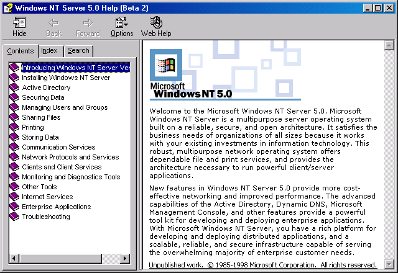Select the Printing topic
Image resolution: width=398 pixels, height=273 pixels.
pos(33,127)
